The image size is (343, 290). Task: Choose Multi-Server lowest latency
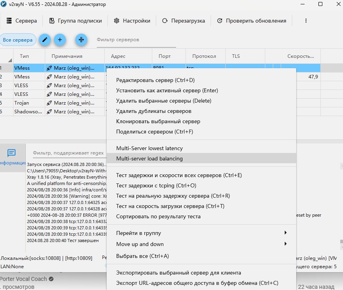[149, 148]
